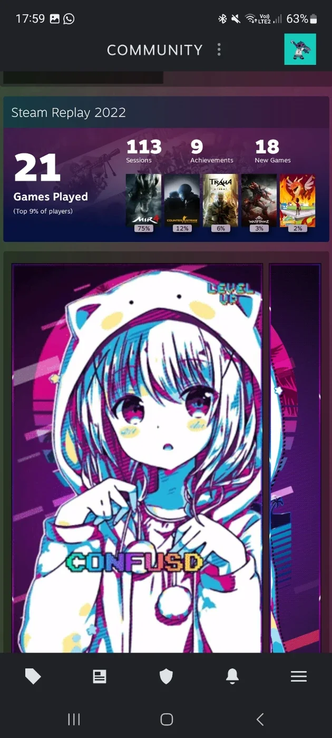Tap the 'Top 9% of players' text
This screenshot has width=332, height=738.
[43, 211]
